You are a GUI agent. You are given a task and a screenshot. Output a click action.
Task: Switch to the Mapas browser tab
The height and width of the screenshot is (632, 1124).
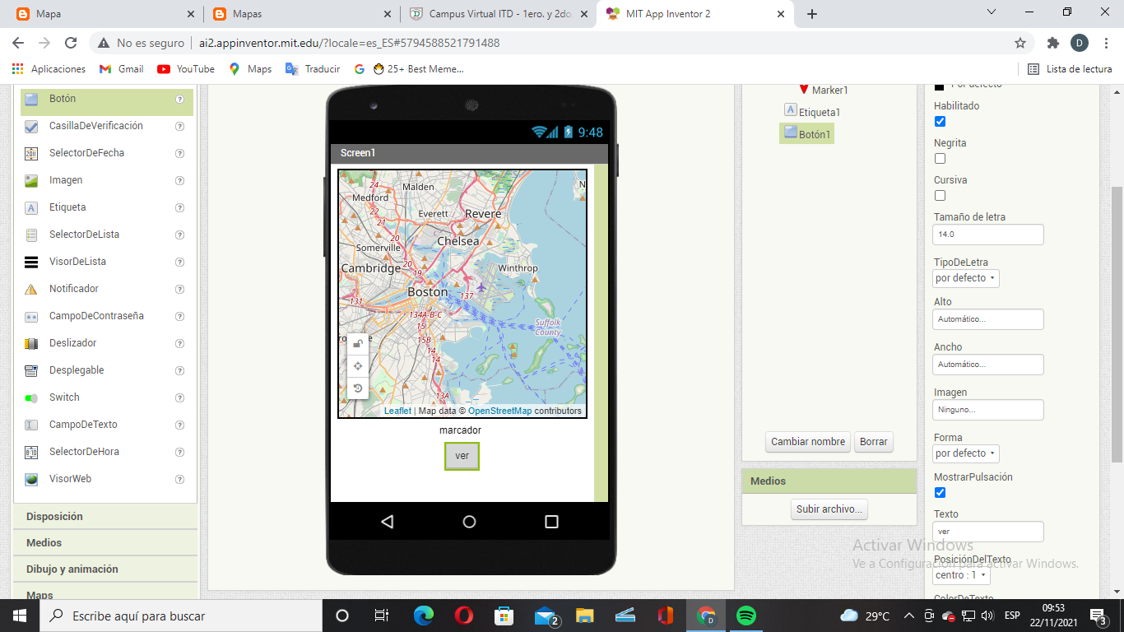(x=301, y=14)
